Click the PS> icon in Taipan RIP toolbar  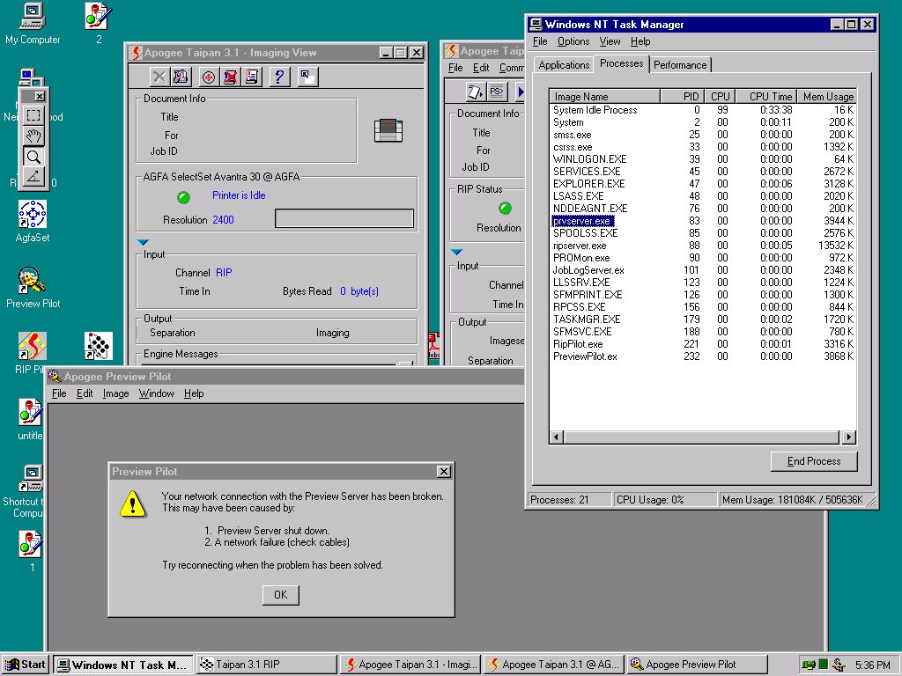coord(497,92)
